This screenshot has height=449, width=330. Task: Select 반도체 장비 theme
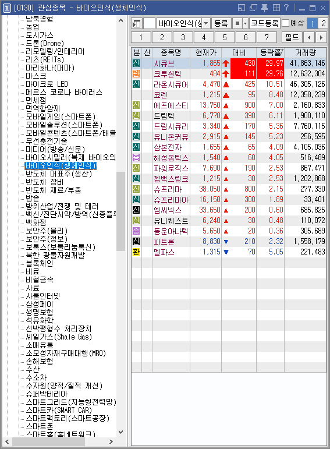coord(44,182)
